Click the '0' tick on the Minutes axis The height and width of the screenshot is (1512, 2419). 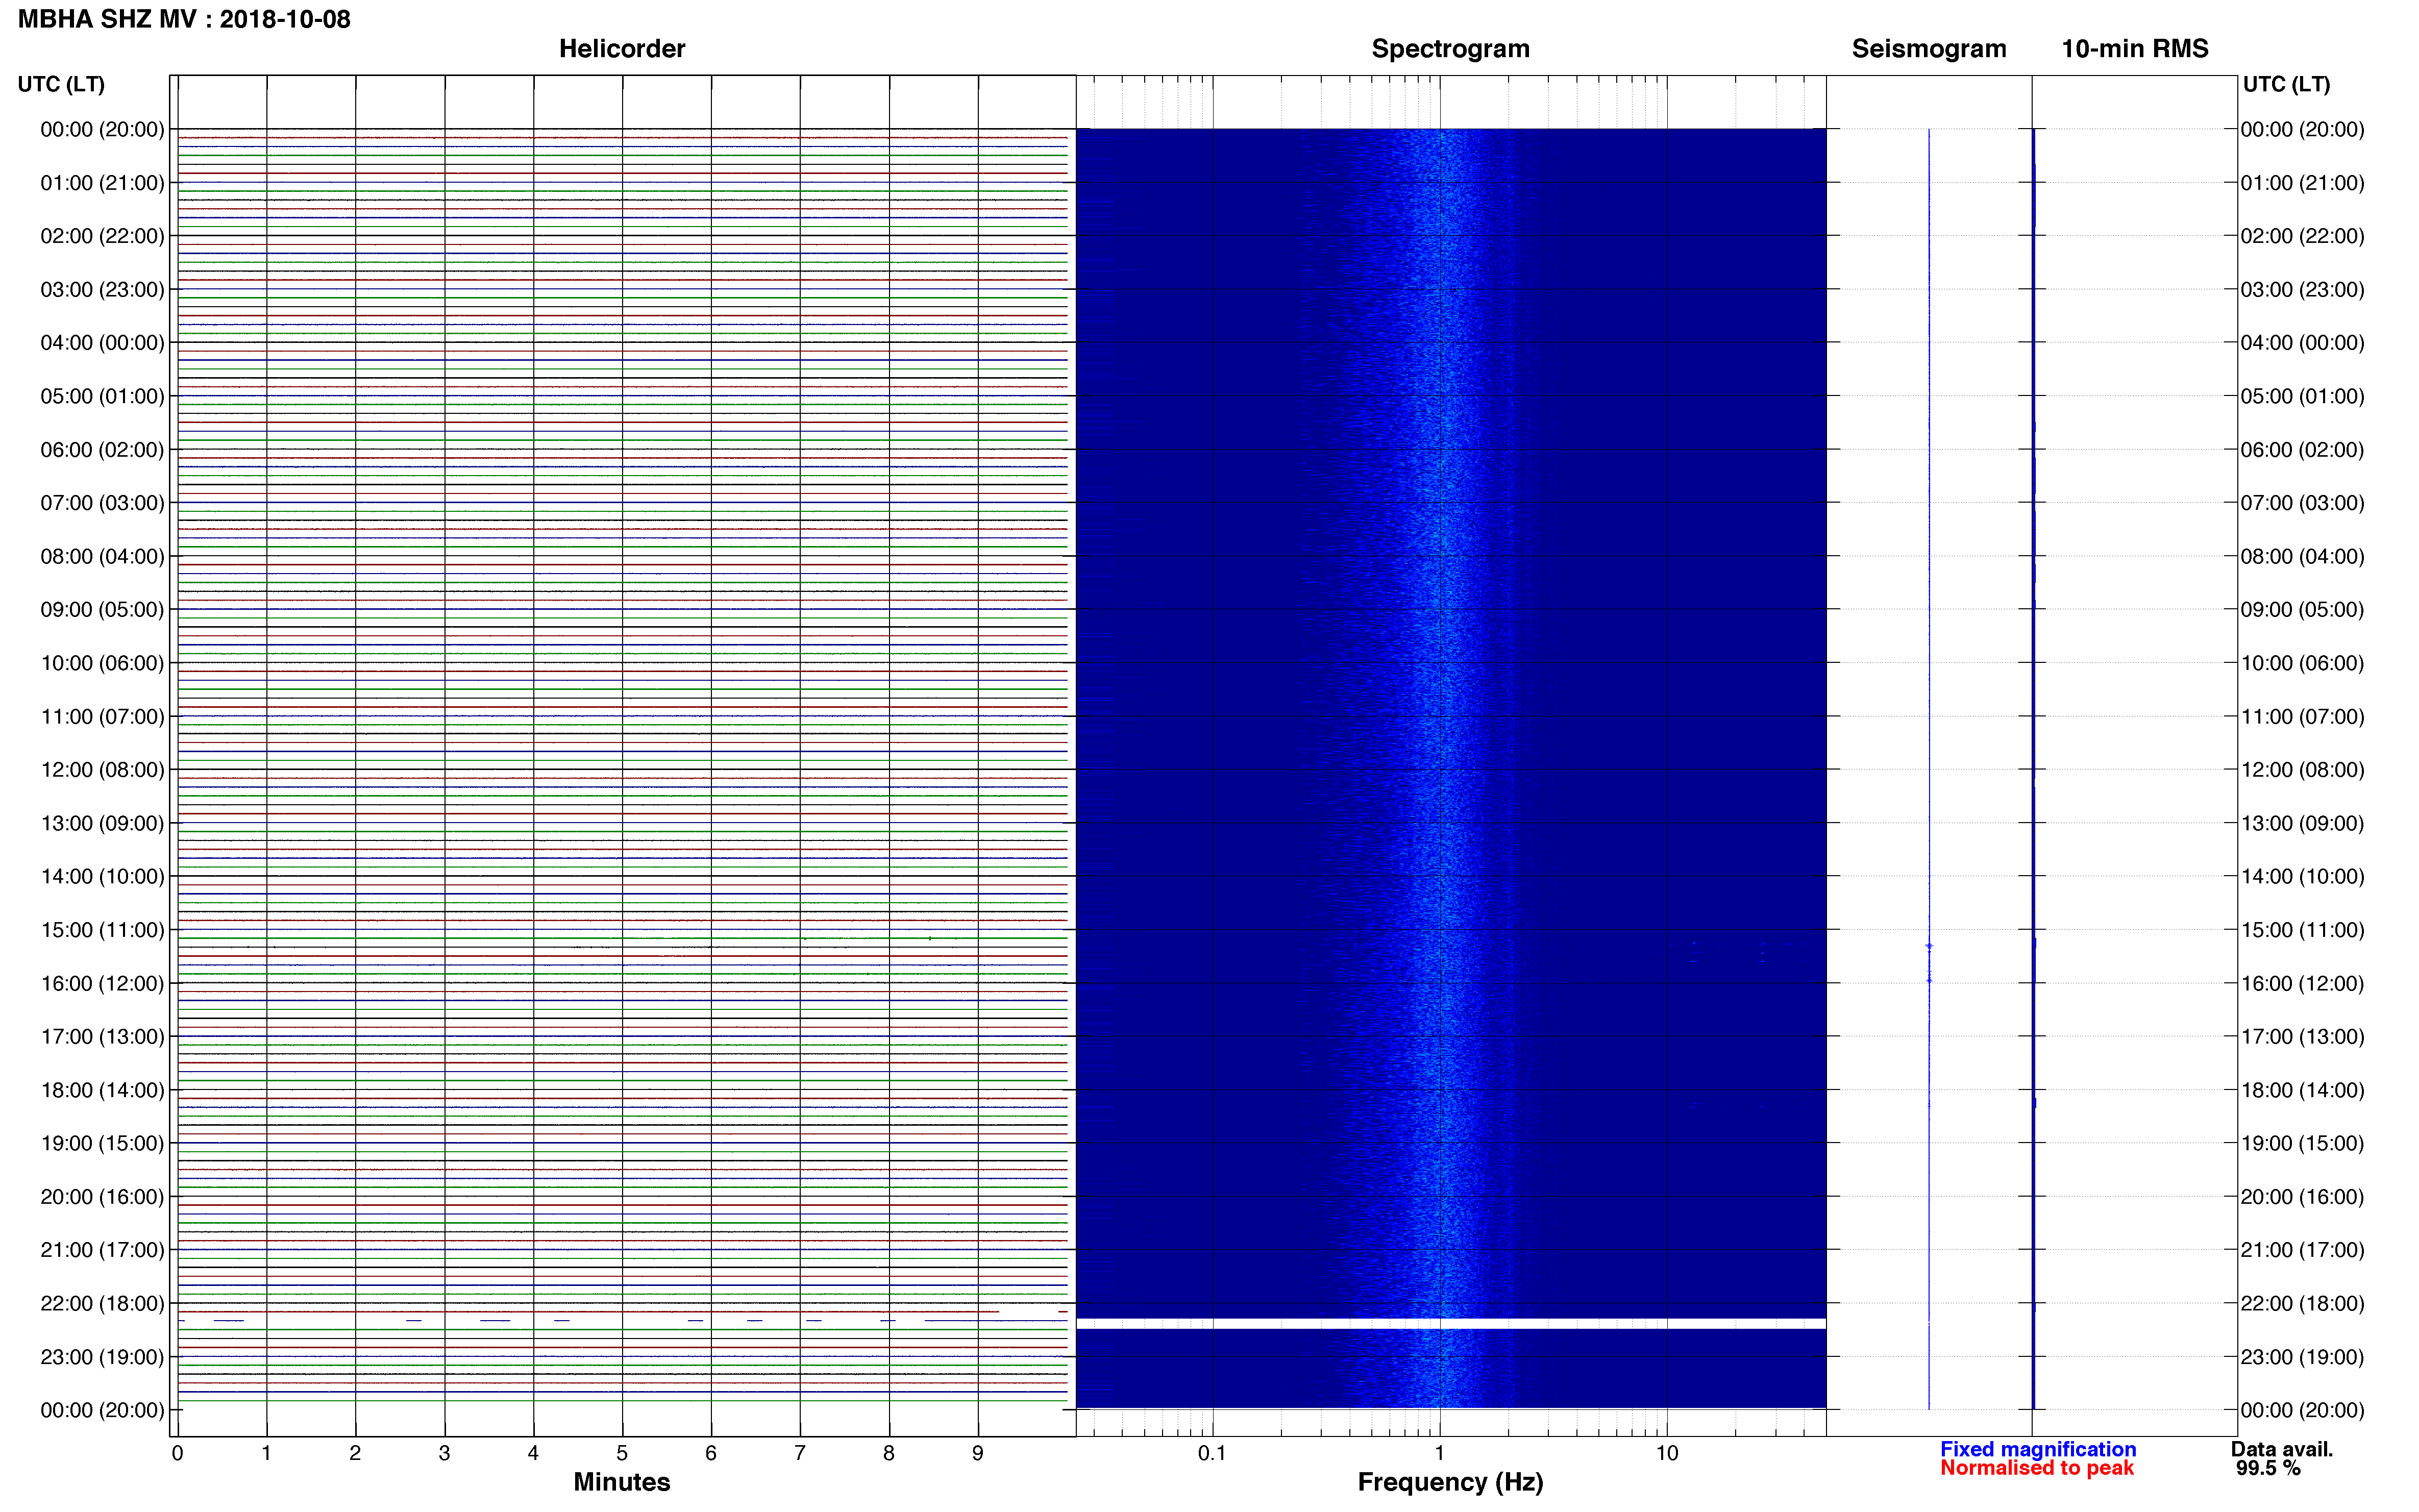coord(177,1453)
